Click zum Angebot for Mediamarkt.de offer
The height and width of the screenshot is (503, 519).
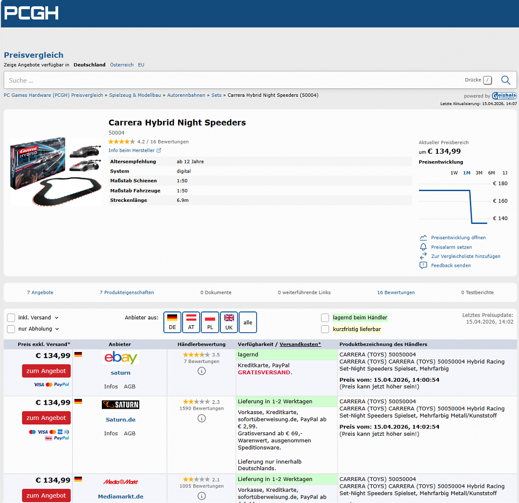(46, 496)
